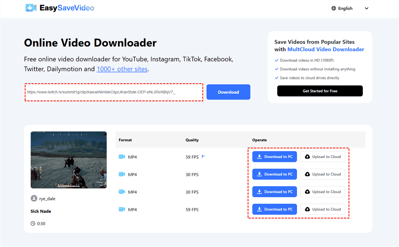Click the rye_dale user avatar icon

click(x=34, y=199)
